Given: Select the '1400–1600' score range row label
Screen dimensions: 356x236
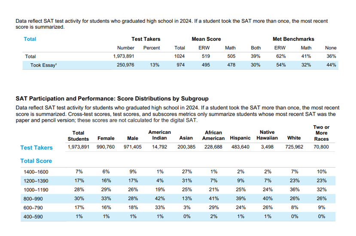Looking at the screenshot, I should pyautogui.click(x=36, y=172).
